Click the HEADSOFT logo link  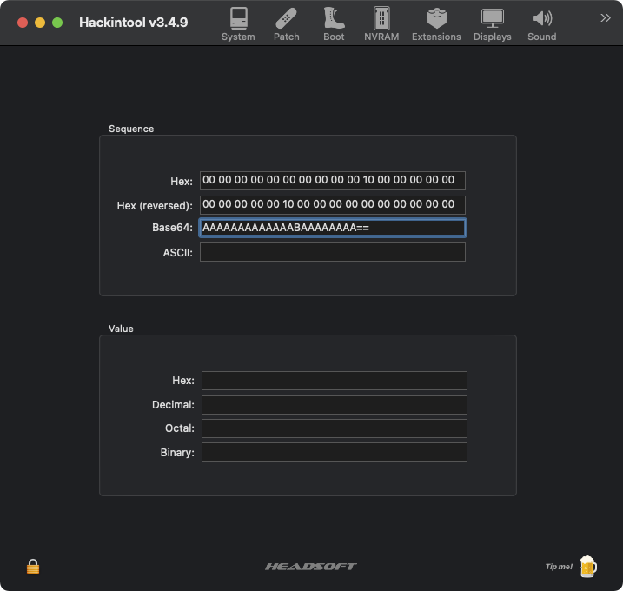pos(311,567)
